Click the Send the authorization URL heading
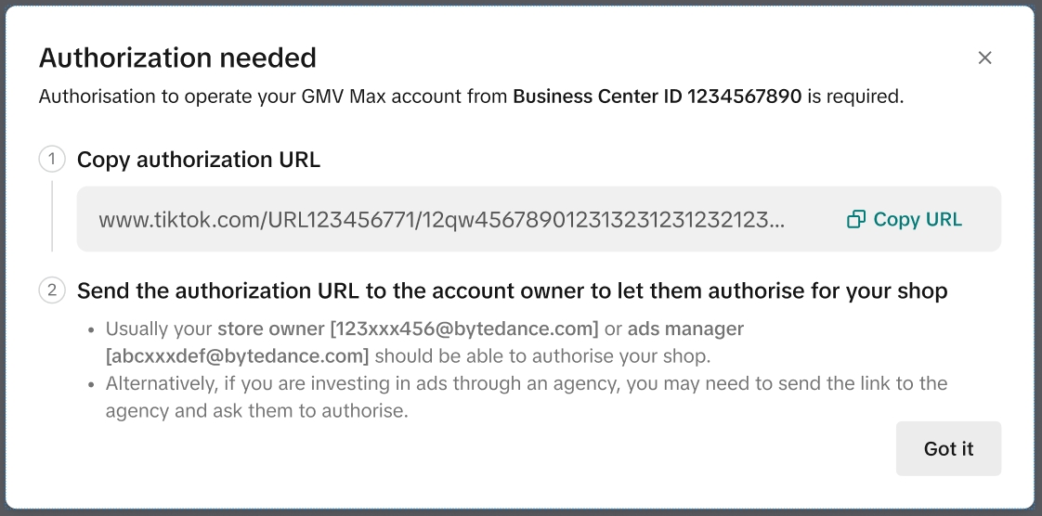This screenshot has width=1042, height=516. pyautogui.click(x=512, y=290)
